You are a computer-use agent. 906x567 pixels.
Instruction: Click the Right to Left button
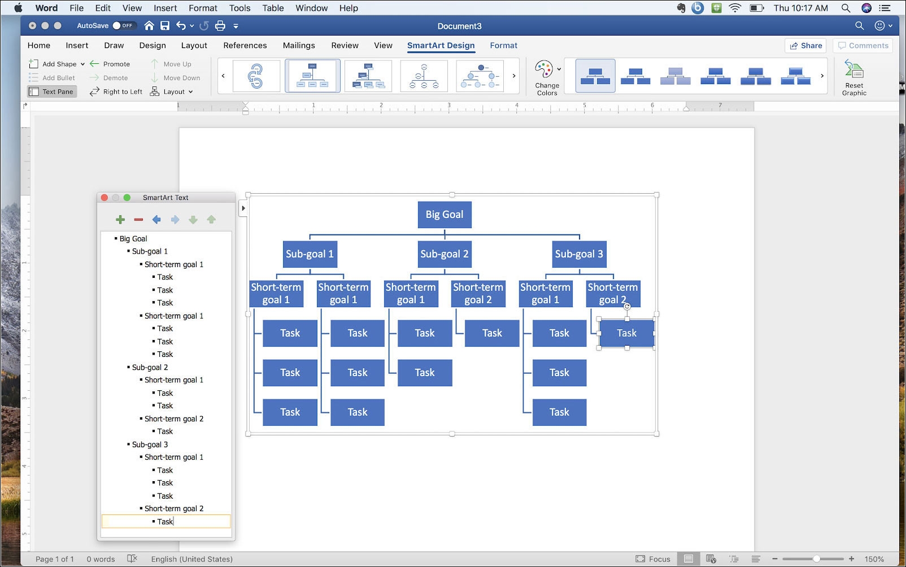click(116, 91)
